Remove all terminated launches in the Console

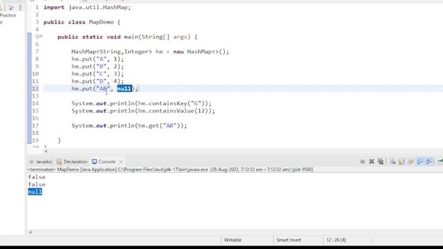(x=381, y=161)
